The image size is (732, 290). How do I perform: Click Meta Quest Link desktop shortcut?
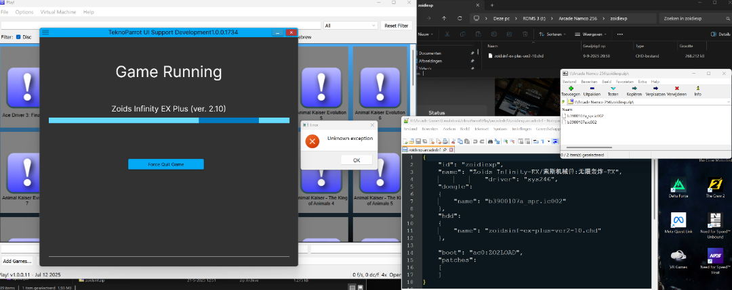click(678, 224)
